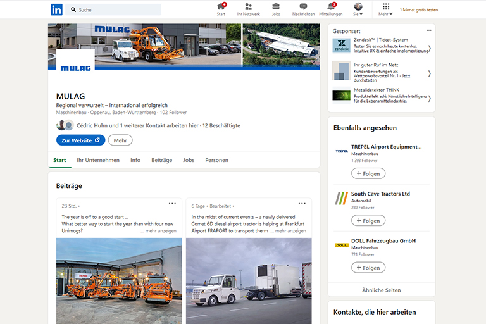The width and height of the screenshot is (486, 324).
Task: Click chevron on Metalldetektor ad
Action: [430, 99]
